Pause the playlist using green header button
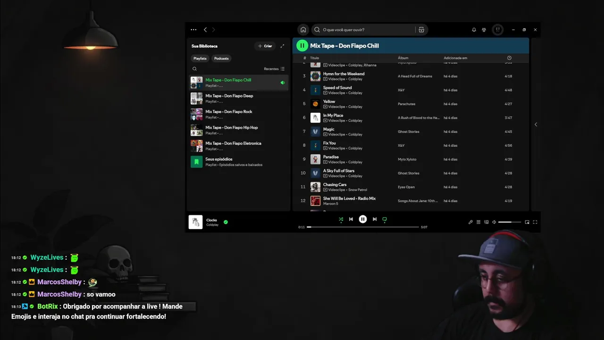The width and height of the screenshot is (604, 340). (302, 46)
